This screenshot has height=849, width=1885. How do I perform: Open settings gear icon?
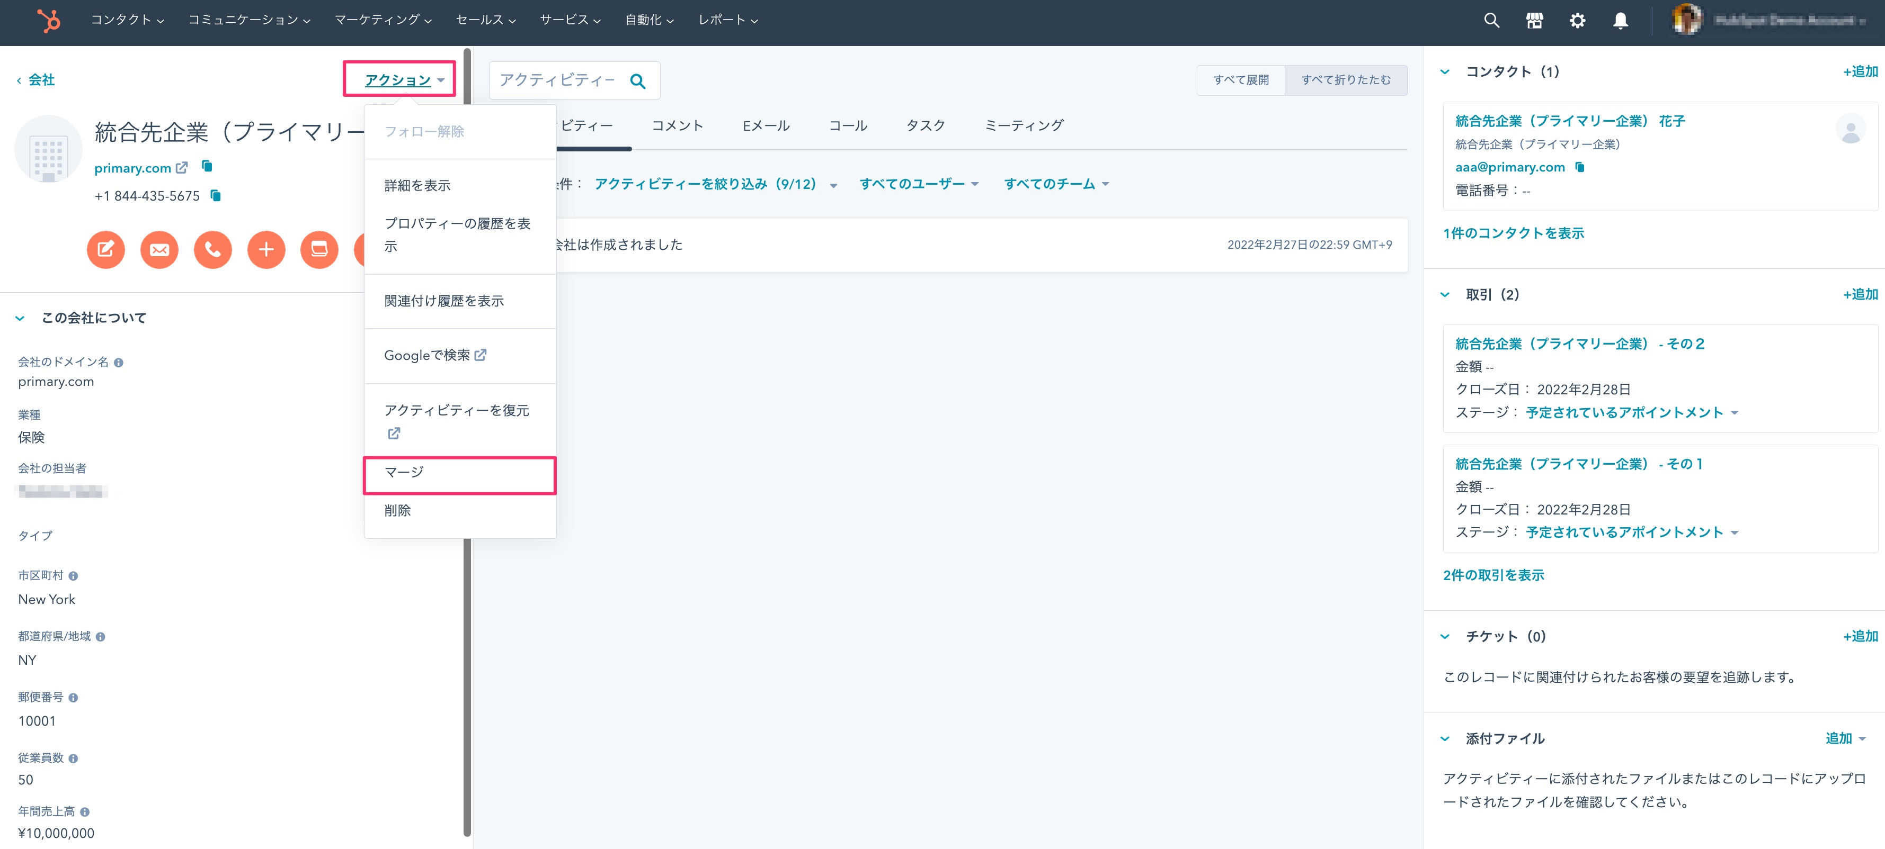click(x=1578, y=21)
